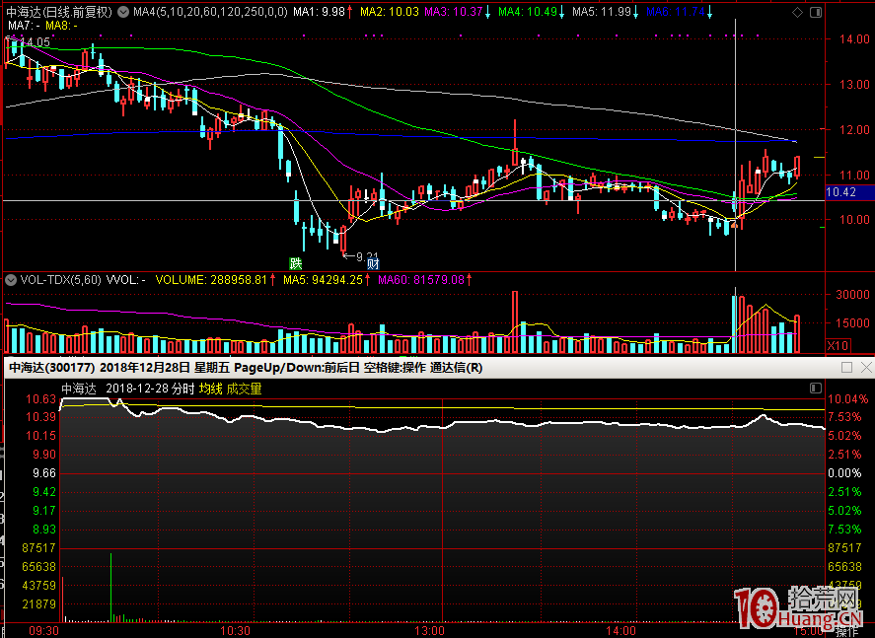The image size is (875, 638).
Task: Click the X10 volume scale indicator
Action: tap(838, 345)
